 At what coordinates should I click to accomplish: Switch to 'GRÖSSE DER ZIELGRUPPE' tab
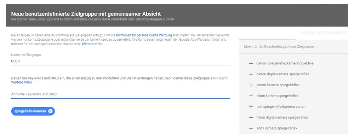324,33
